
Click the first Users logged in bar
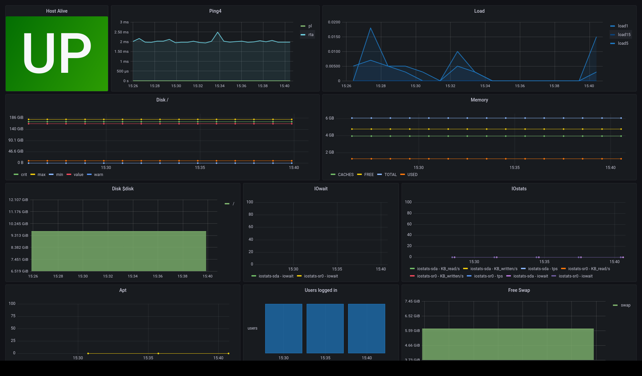click(284, 328)
